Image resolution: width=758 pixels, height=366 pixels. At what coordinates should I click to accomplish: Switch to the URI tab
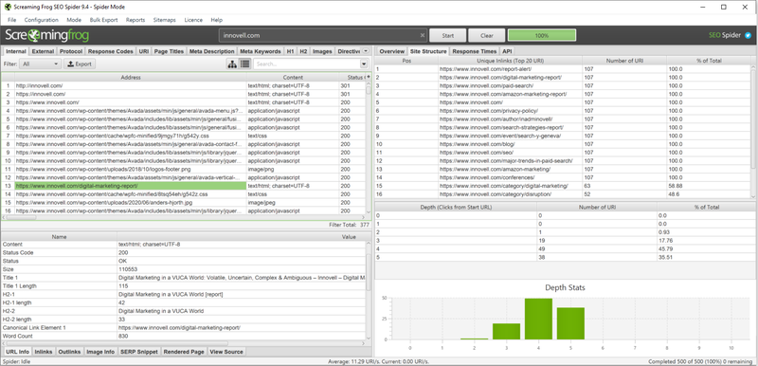[x=144, y=51]
